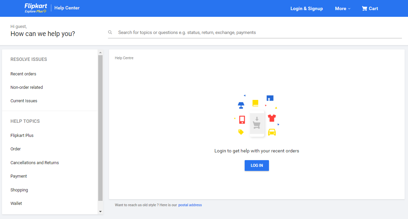Click Login & Signup

point(306,8)
